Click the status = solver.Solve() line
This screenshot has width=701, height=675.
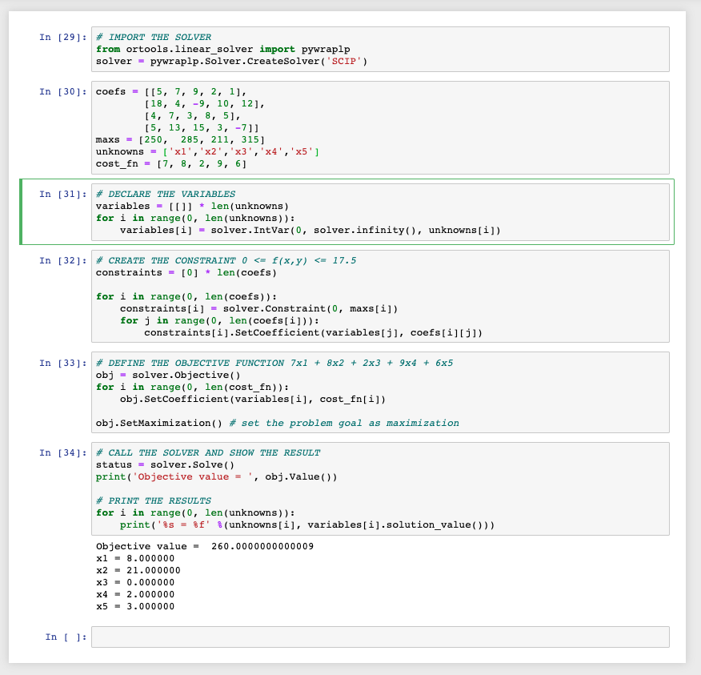tap(165, 464)
